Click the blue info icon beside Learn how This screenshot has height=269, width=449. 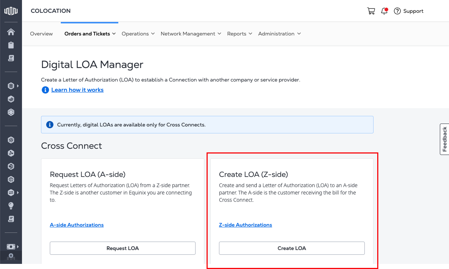(x=45, y=90)
